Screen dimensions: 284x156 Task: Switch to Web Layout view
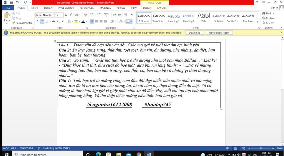[x=244, y=148]
